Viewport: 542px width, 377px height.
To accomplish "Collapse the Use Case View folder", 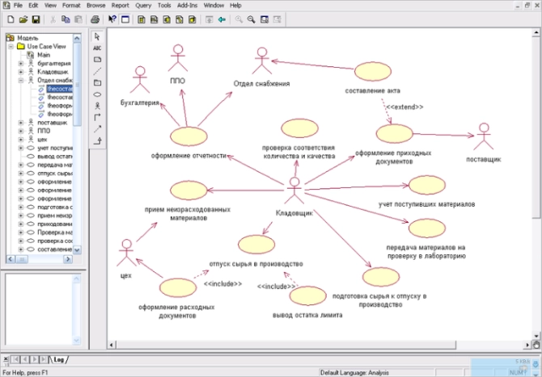I will [x=11, y=46].
